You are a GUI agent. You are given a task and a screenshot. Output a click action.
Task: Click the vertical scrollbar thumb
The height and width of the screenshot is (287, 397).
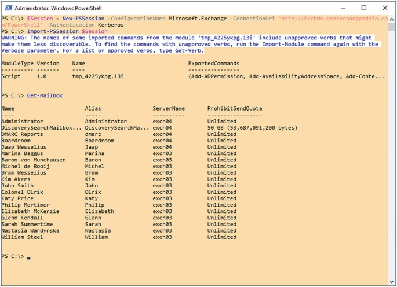(391, 27)
